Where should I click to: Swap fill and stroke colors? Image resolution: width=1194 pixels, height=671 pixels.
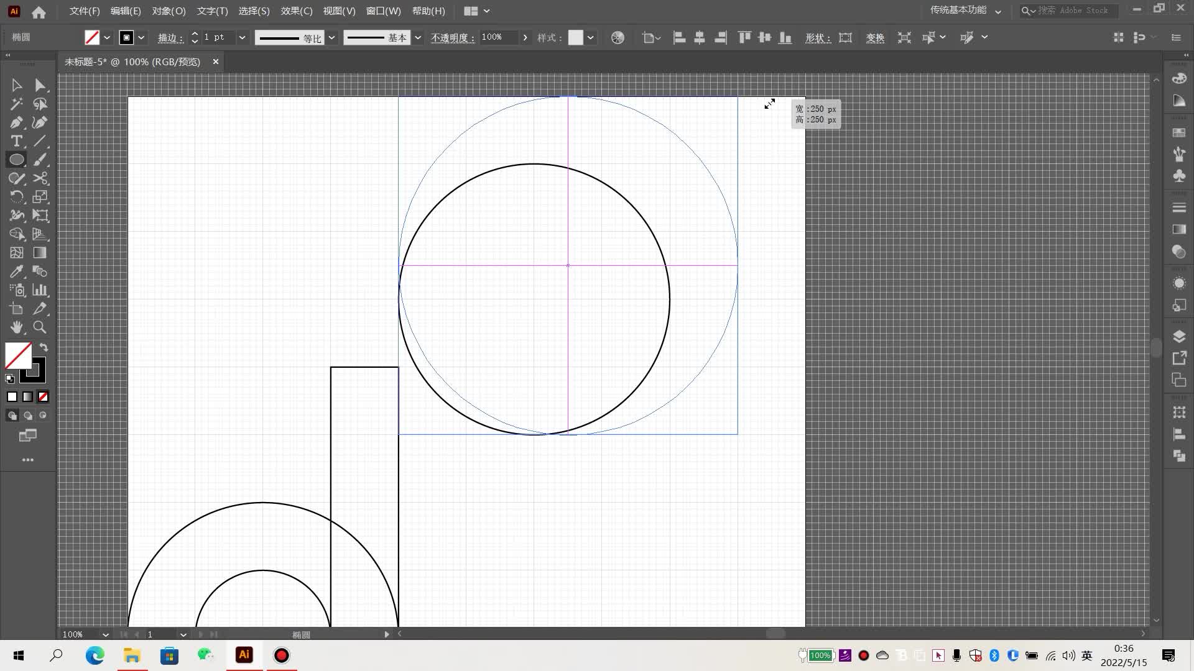[44, 347]
